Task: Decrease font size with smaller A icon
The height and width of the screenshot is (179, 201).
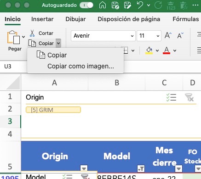Action: coord(180,36)
